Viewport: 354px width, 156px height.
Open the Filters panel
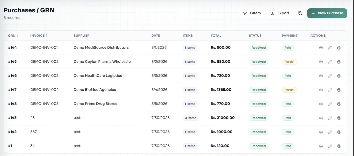[x=252, y=13]
